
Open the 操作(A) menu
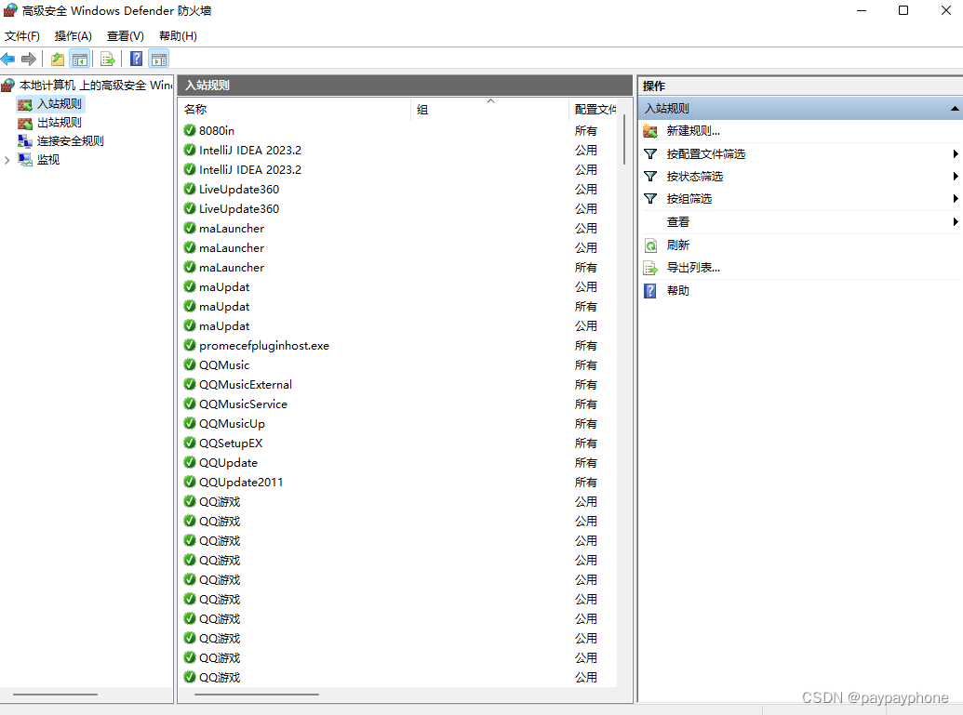point(74,36)
